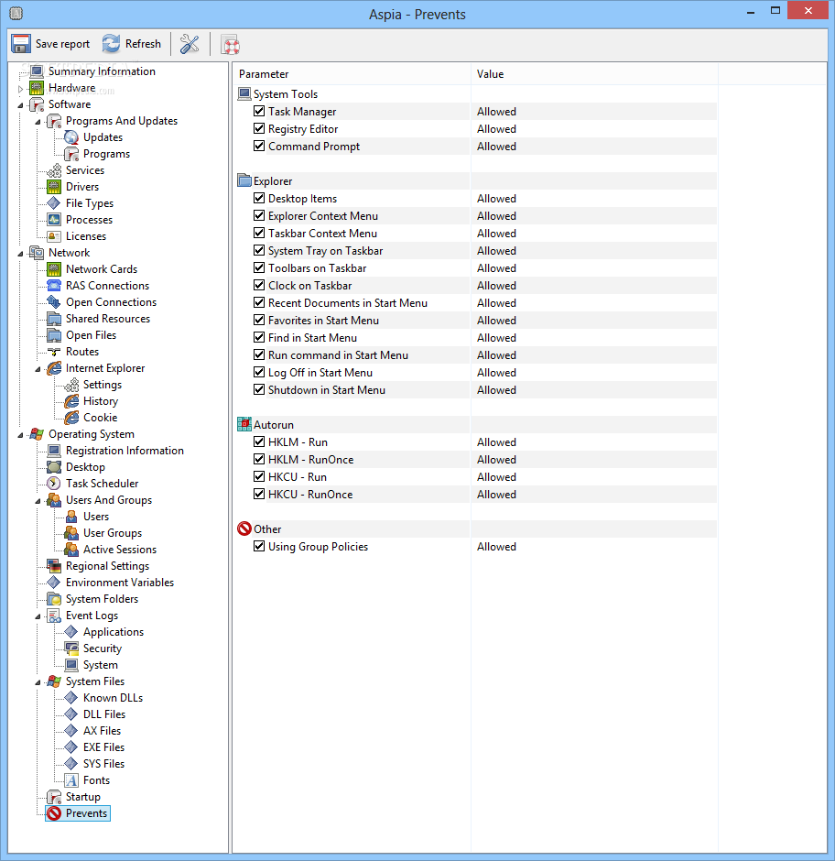Toggle the Command Prompt checkbox
835x861 pixels.
(259, 146)
